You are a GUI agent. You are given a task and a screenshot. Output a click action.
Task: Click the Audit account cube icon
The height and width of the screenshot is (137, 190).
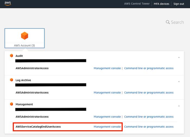pos(11,56)
